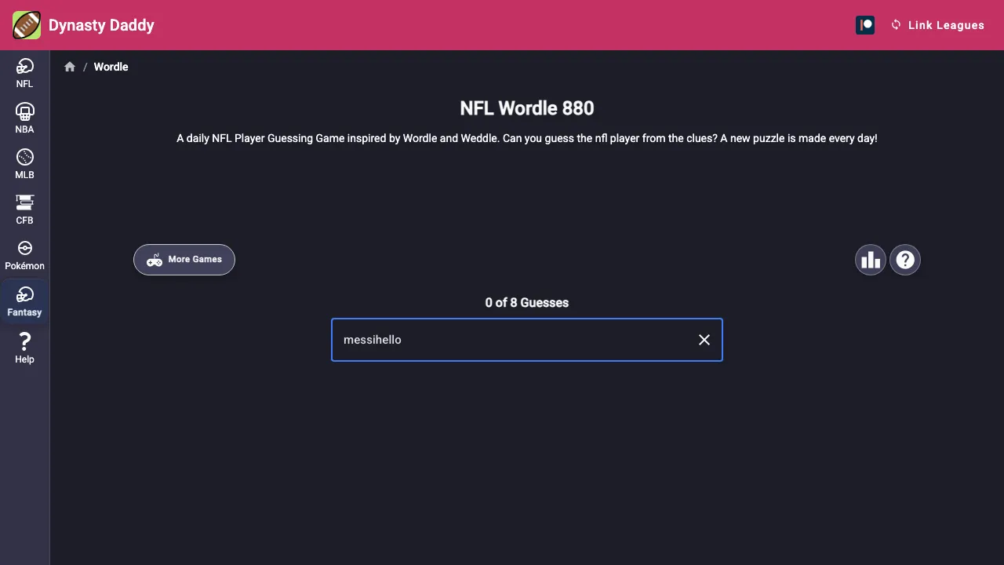Select the Fantasy sidebar item
Image resolution: width=1004 pixels, height=565 pixels.
pos(24,301)
